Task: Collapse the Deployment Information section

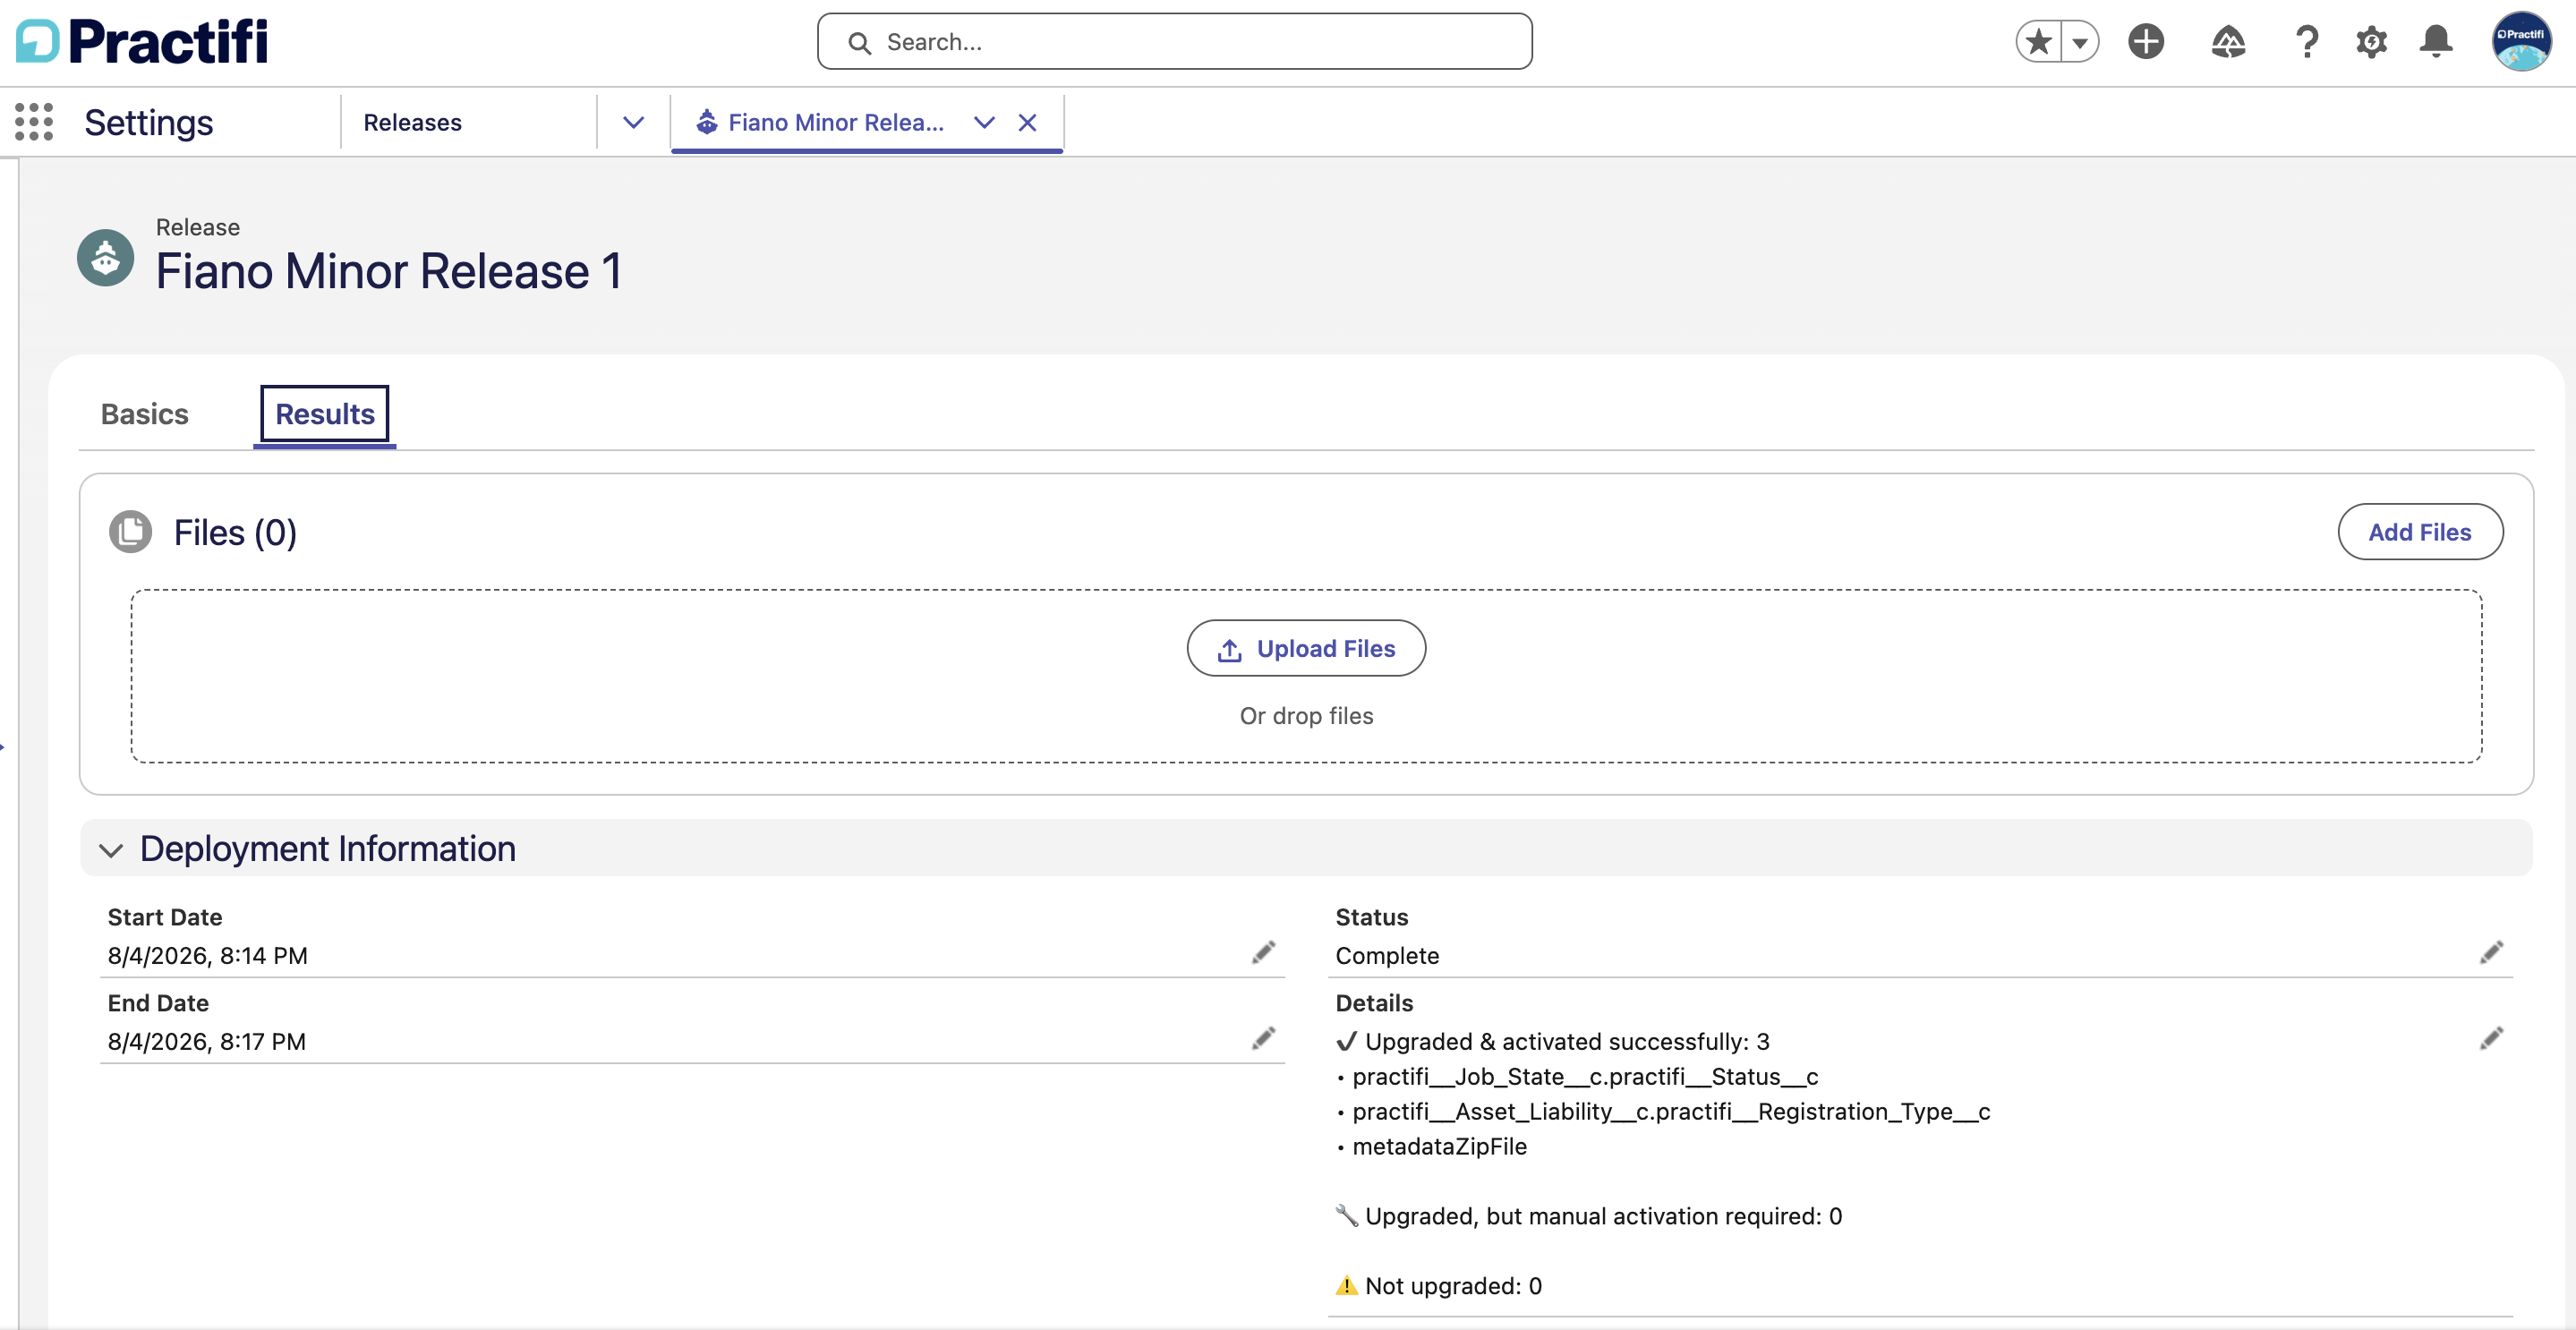Action: [110, 850]
